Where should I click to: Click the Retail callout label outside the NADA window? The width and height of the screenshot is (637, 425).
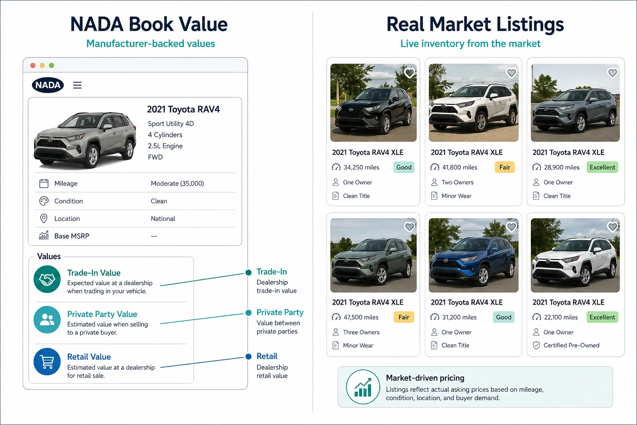[267, 356]
